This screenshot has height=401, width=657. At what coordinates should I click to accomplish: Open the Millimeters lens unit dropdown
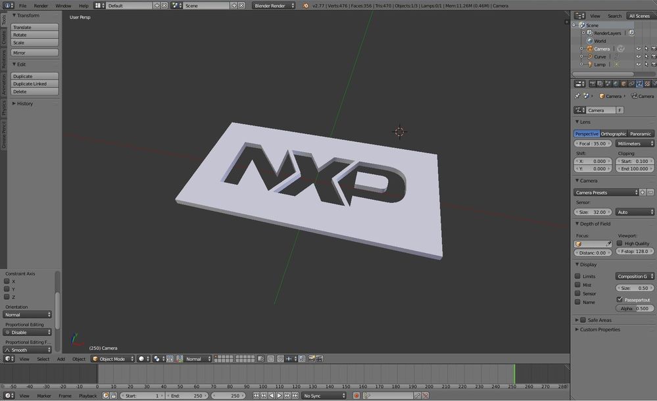point(633,143)
